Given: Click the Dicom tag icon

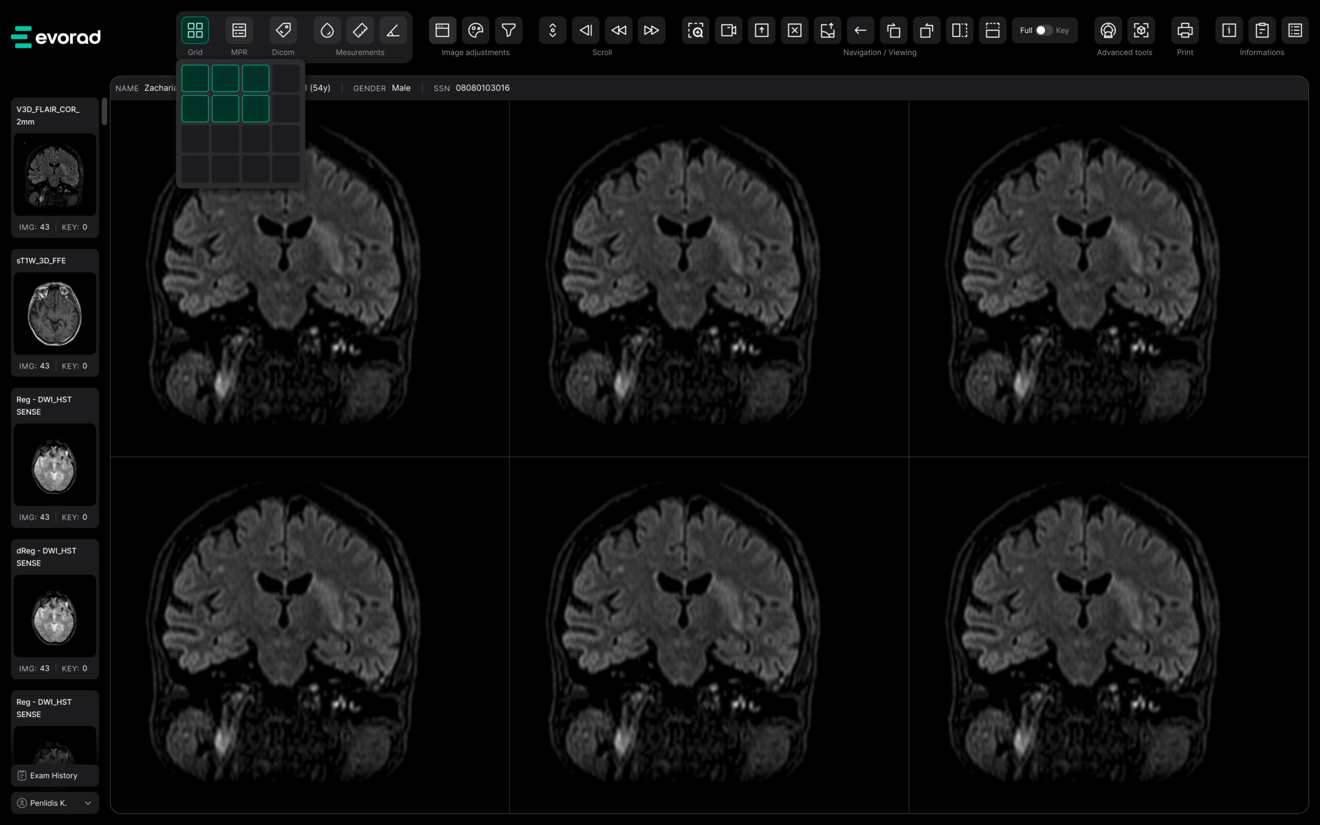Looking at the screenshot, I should 283,30.
